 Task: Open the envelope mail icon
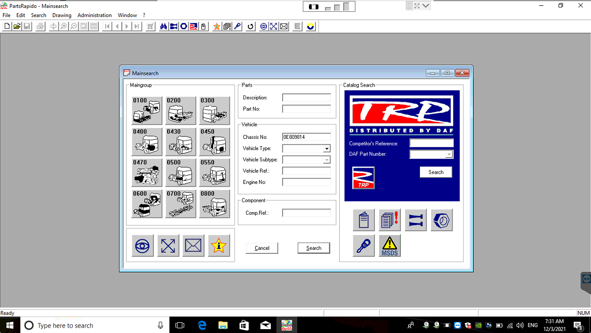tap(193, 246)
